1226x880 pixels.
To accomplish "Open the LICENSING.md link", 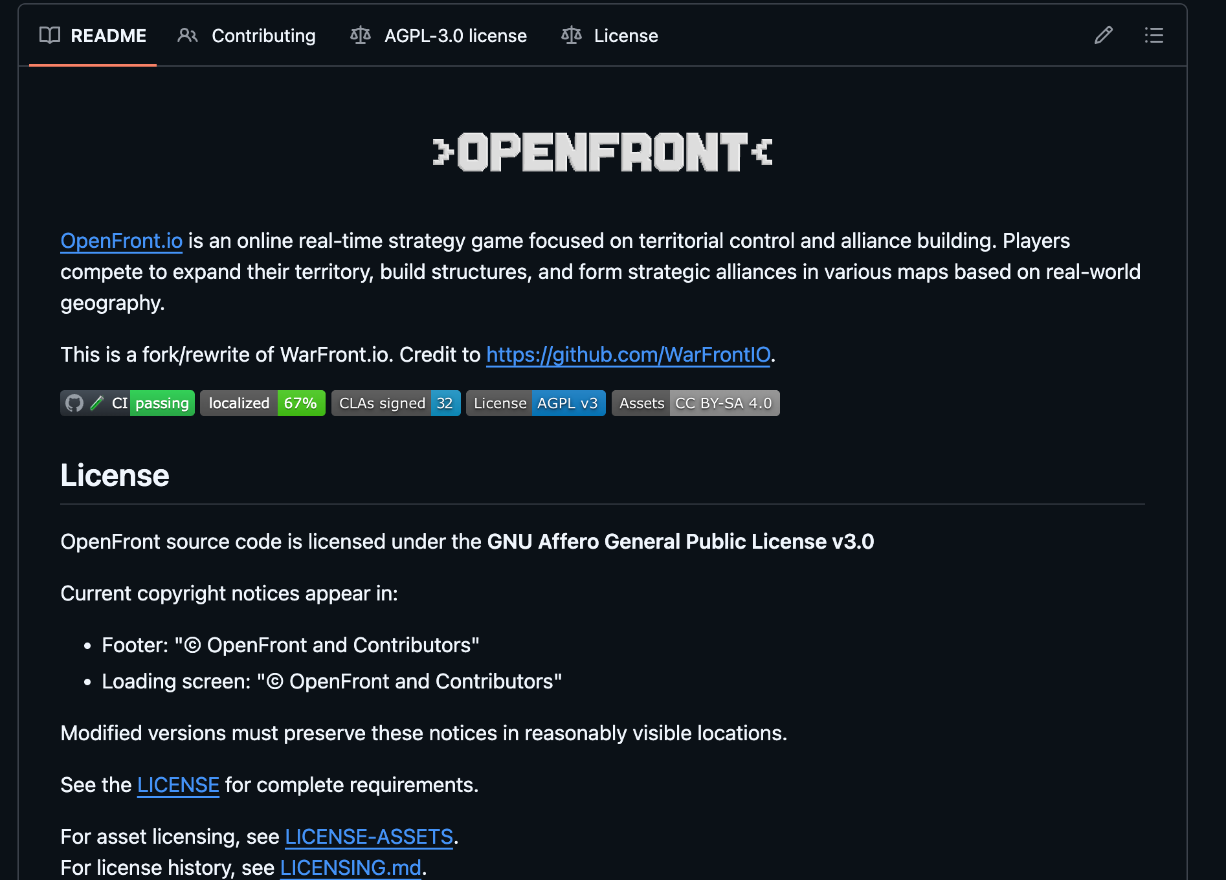I will click(351, 868).
